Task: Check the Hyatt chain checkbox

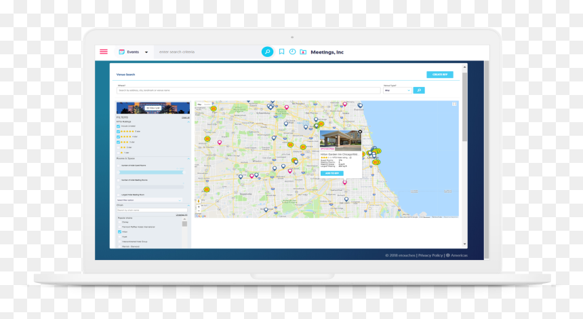Action: (x=120, y=237)
